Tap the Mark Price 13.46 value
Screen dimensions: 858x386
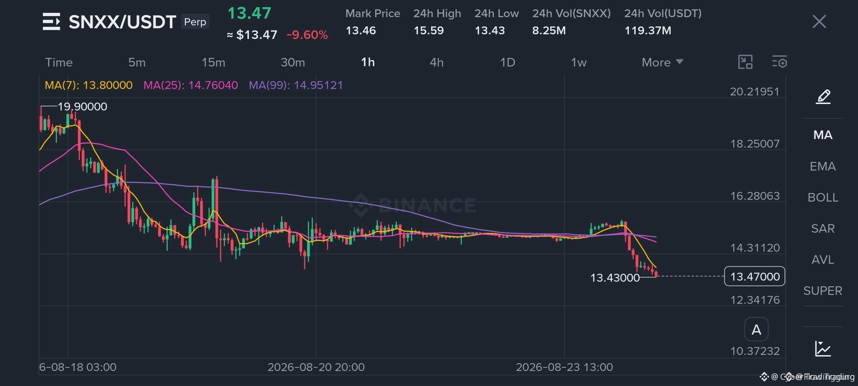(x=361, y=30)
